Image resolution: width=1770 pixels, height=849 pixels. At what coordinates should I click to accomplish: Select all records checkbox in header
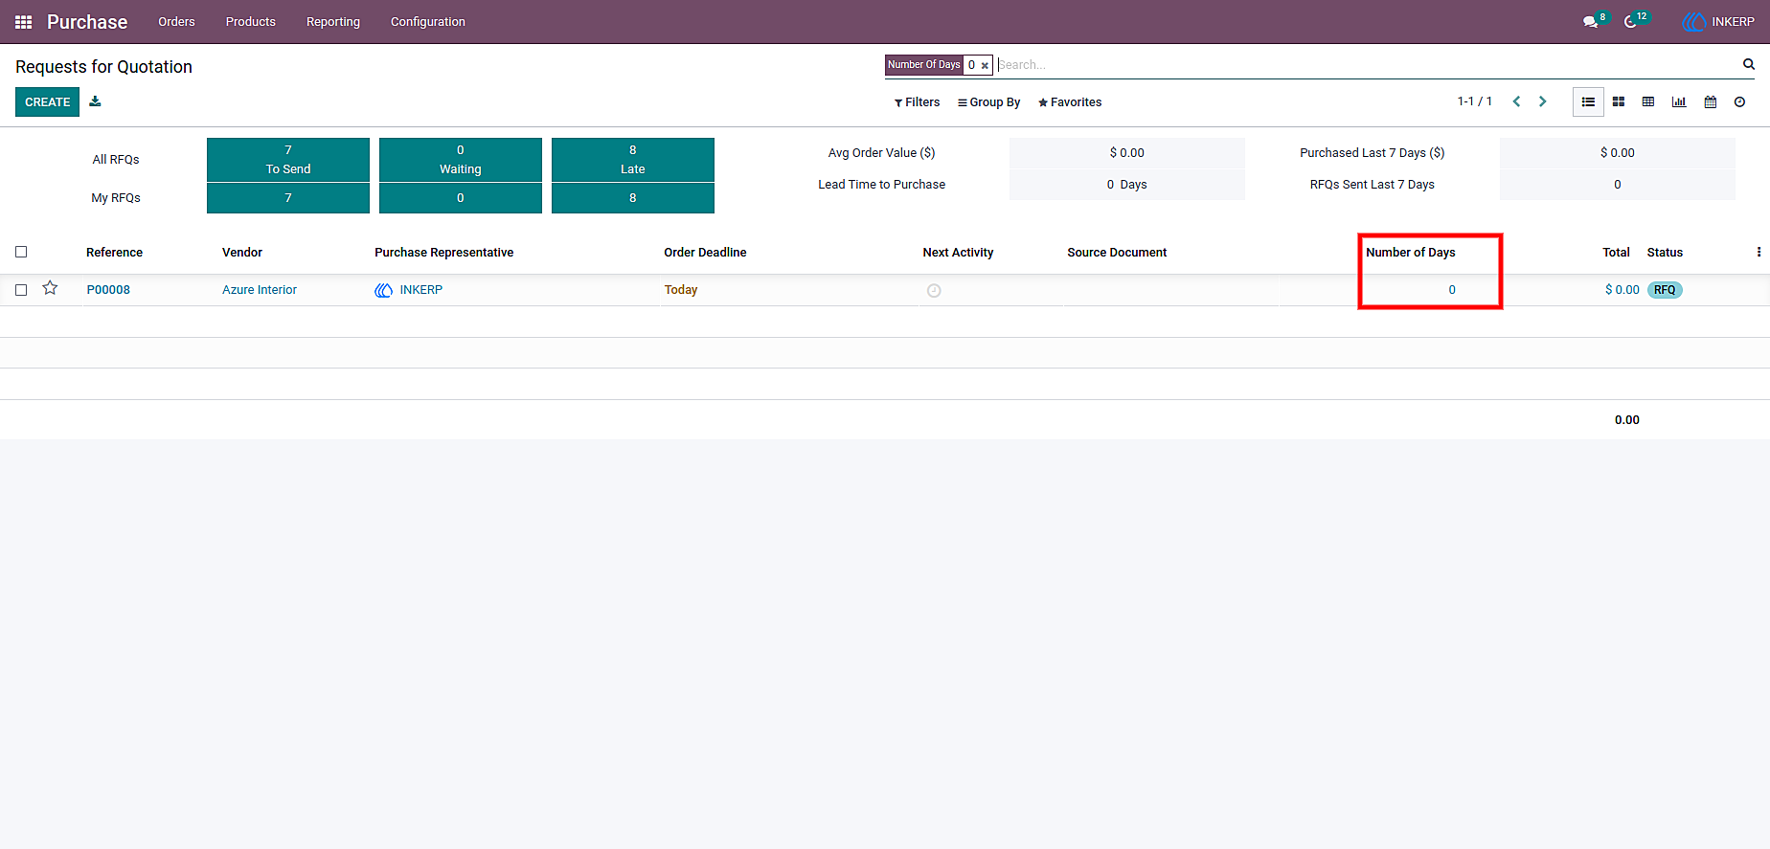click(x=21, y=252)
